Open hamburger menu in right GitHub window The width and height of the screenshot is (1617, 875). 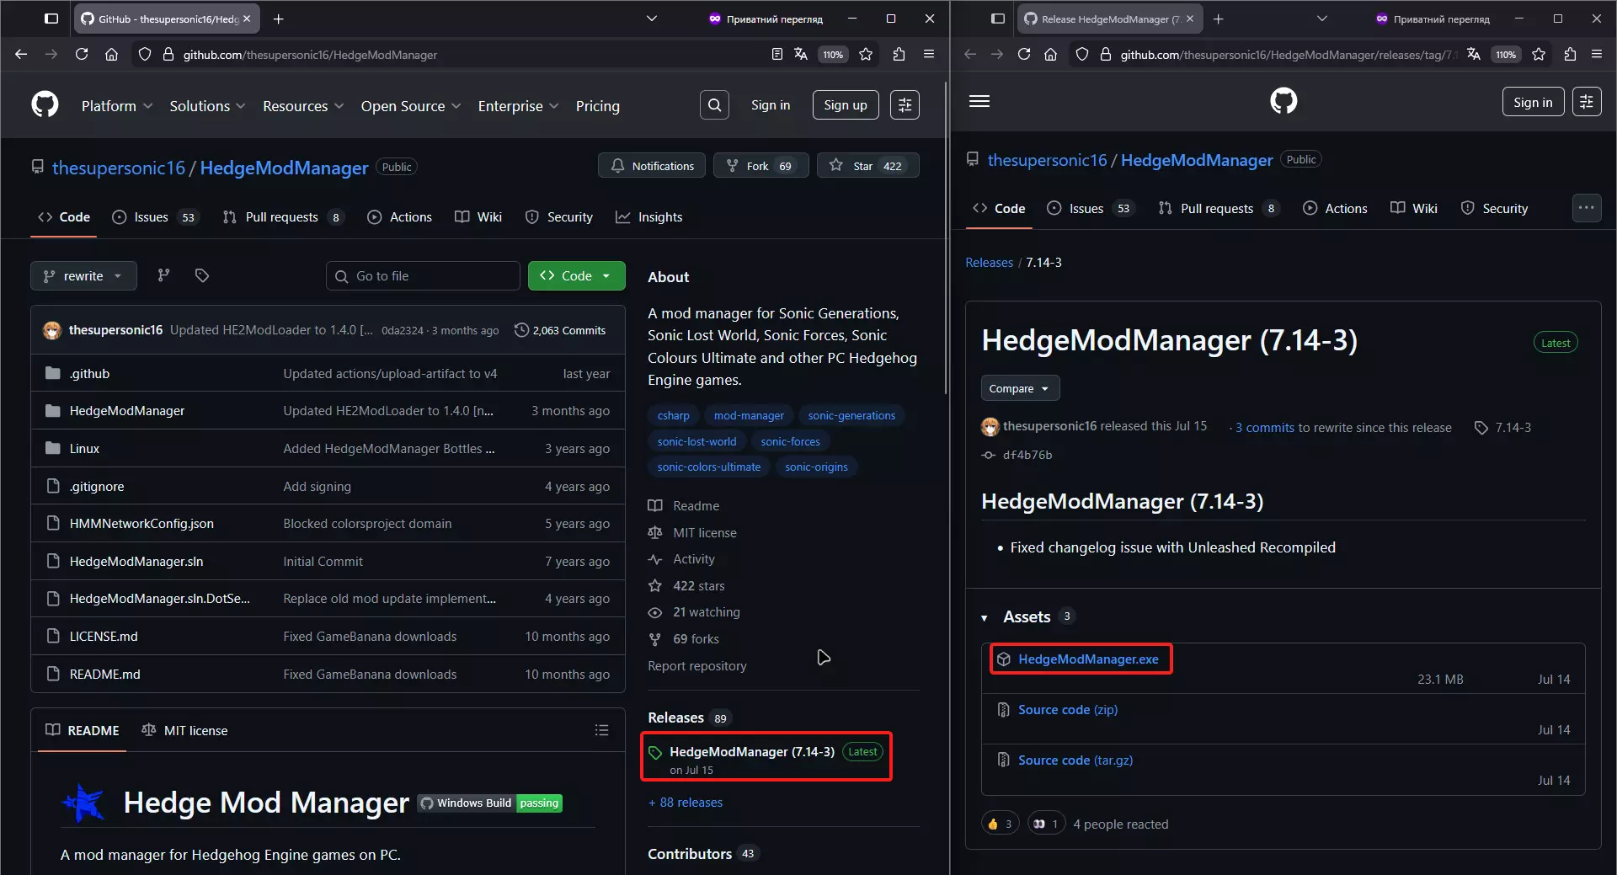point(979,102)
